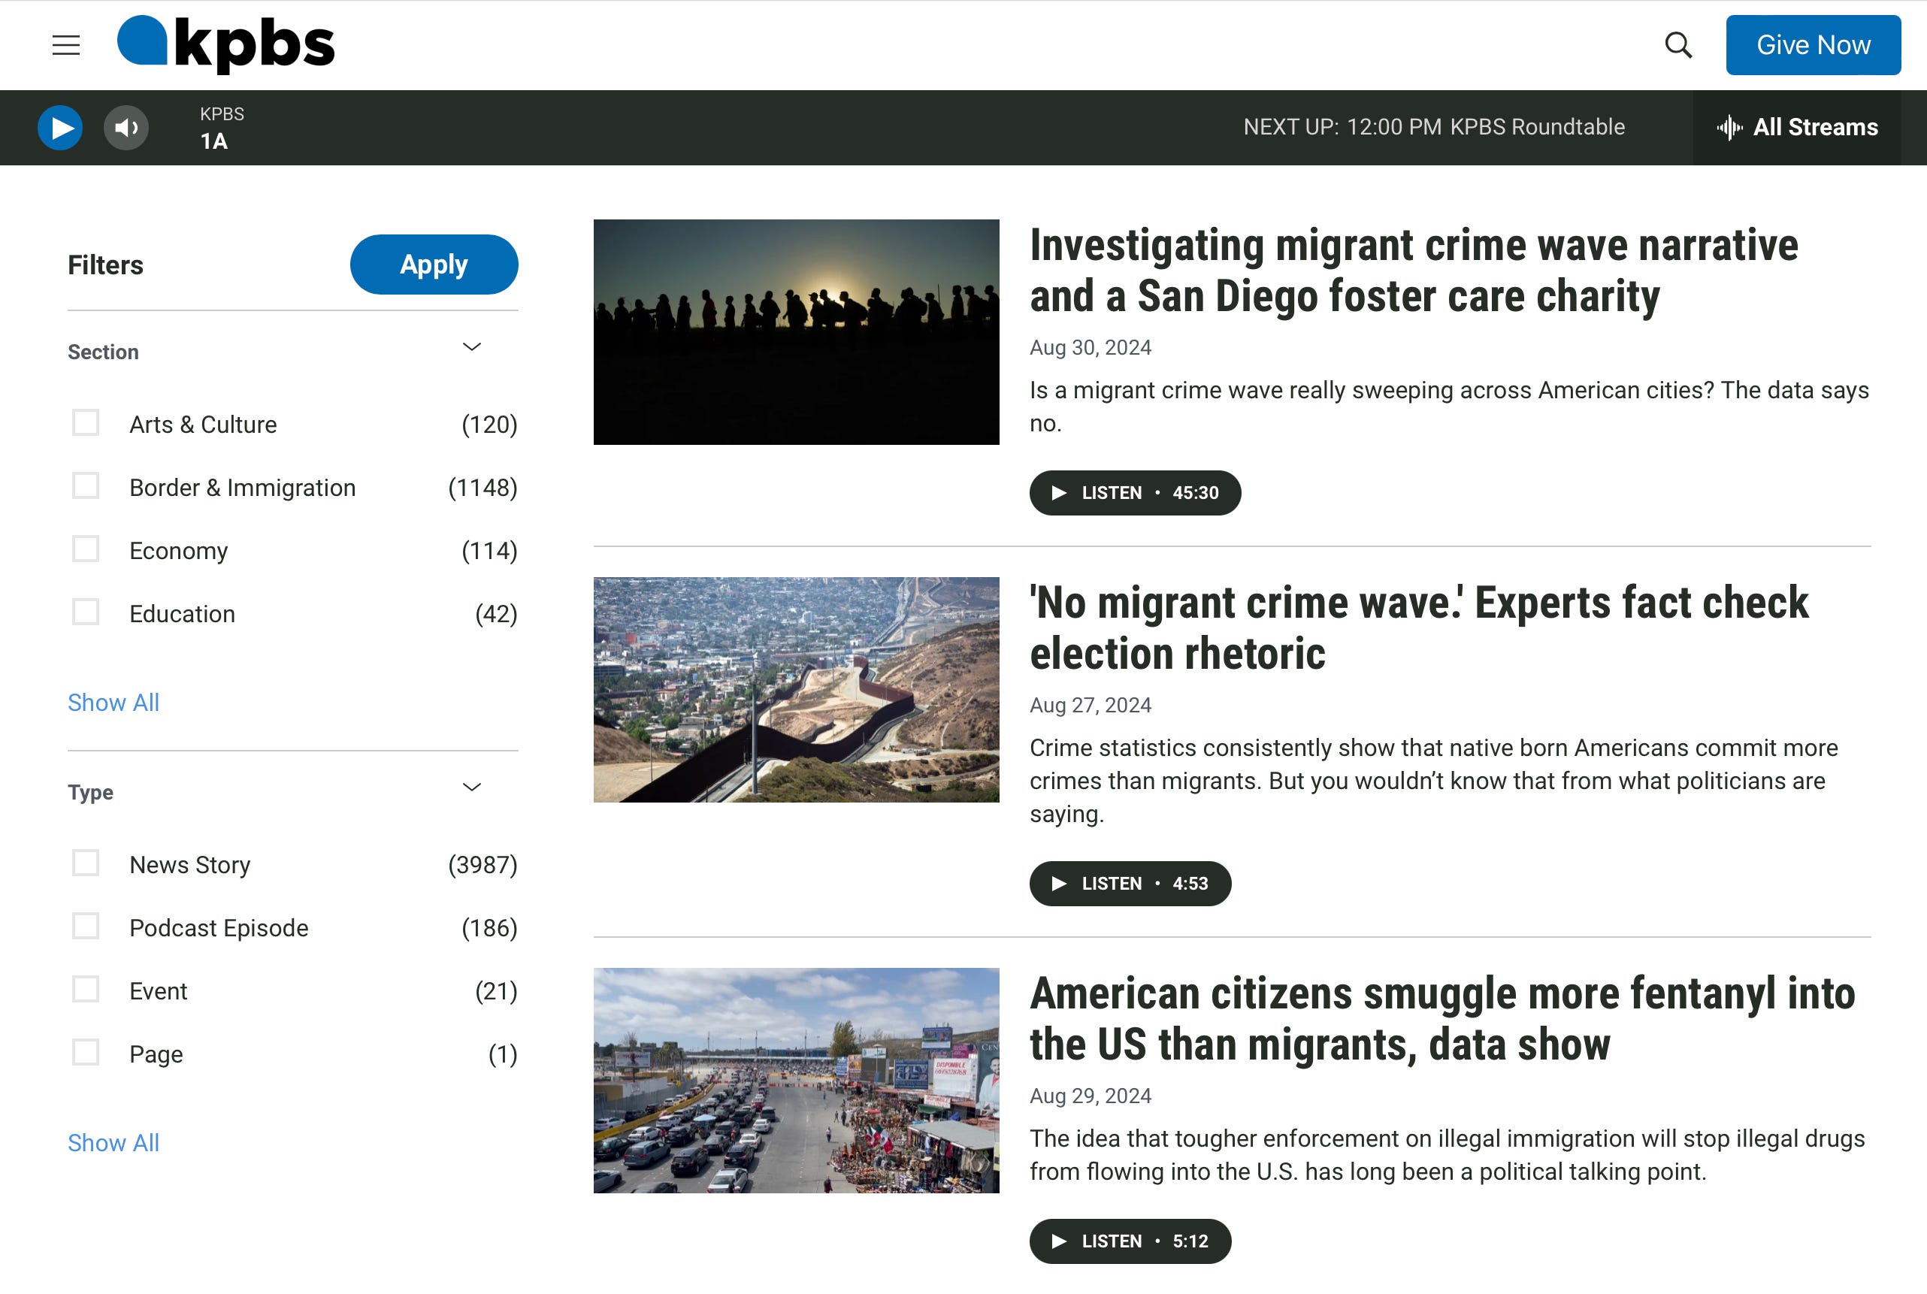
Task: Open the migrant silhouettes sunset thumbnail
Action: [797, 331]
